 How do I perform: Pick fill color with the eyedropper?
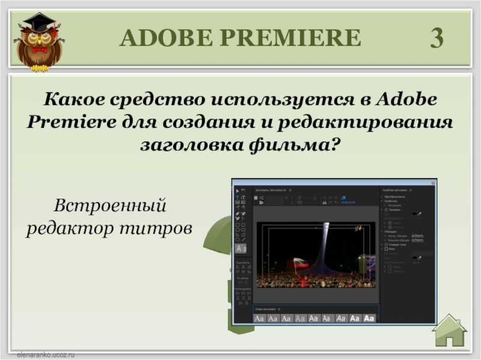pos(420,214)
